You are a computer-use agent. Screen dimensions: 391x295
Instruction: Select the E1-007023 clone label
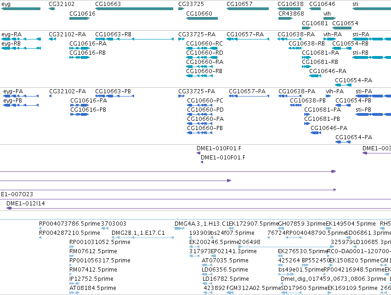pos(17,194)
